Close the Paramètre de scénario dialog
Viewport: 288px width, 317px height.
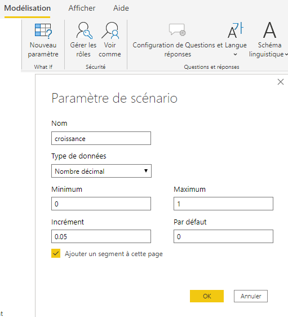coord(281,82)
